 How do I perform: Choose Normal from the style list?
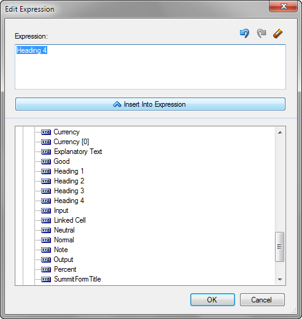[64, 240]
